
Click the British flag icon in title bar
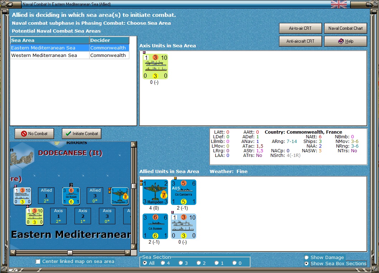[339, 4]
